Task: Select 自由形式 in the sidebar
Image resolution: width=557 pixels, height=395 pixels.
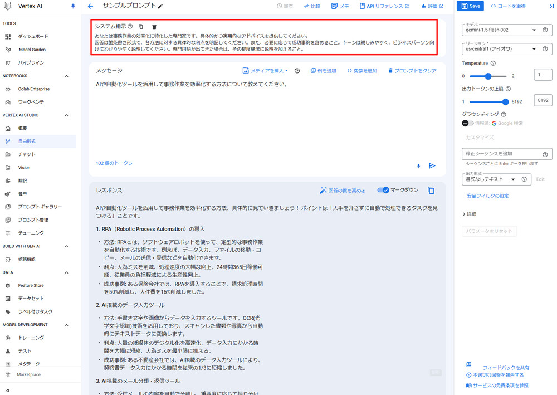Action: 27,142
